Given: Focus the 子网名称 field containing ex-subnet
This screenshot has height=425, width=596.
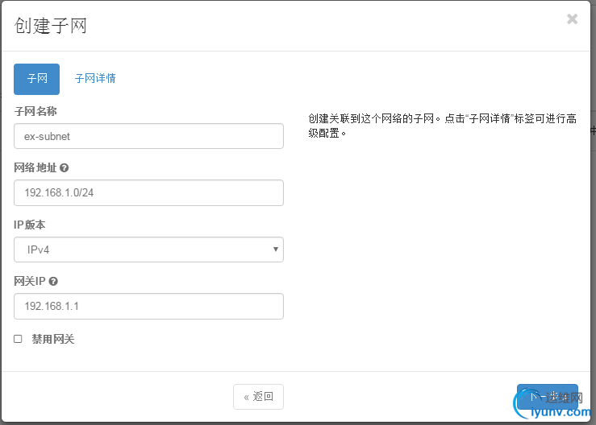Looking at the screenshot, I should click(x=148, y=136).
